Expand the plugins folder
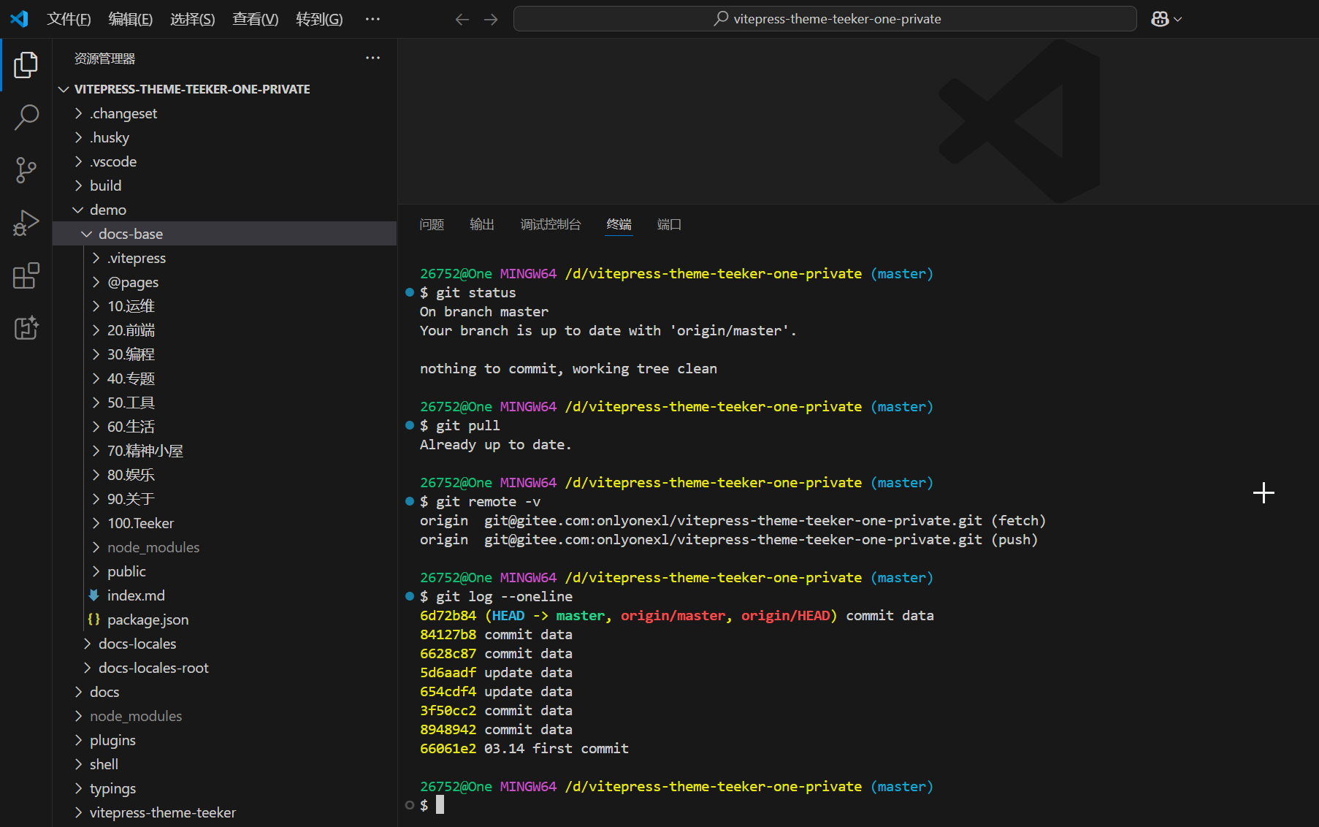This screenshot has height=827, width=1319. coord(225,740)
